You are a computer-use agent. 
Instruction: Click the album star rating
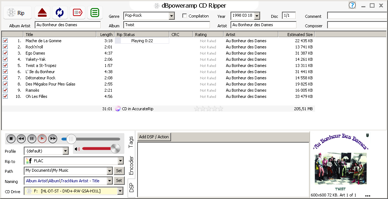pyautogui.click(x=208, y=109)
